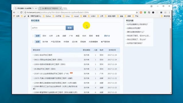Open the mysql bookmark folder
183x103 pixels.
75,16
